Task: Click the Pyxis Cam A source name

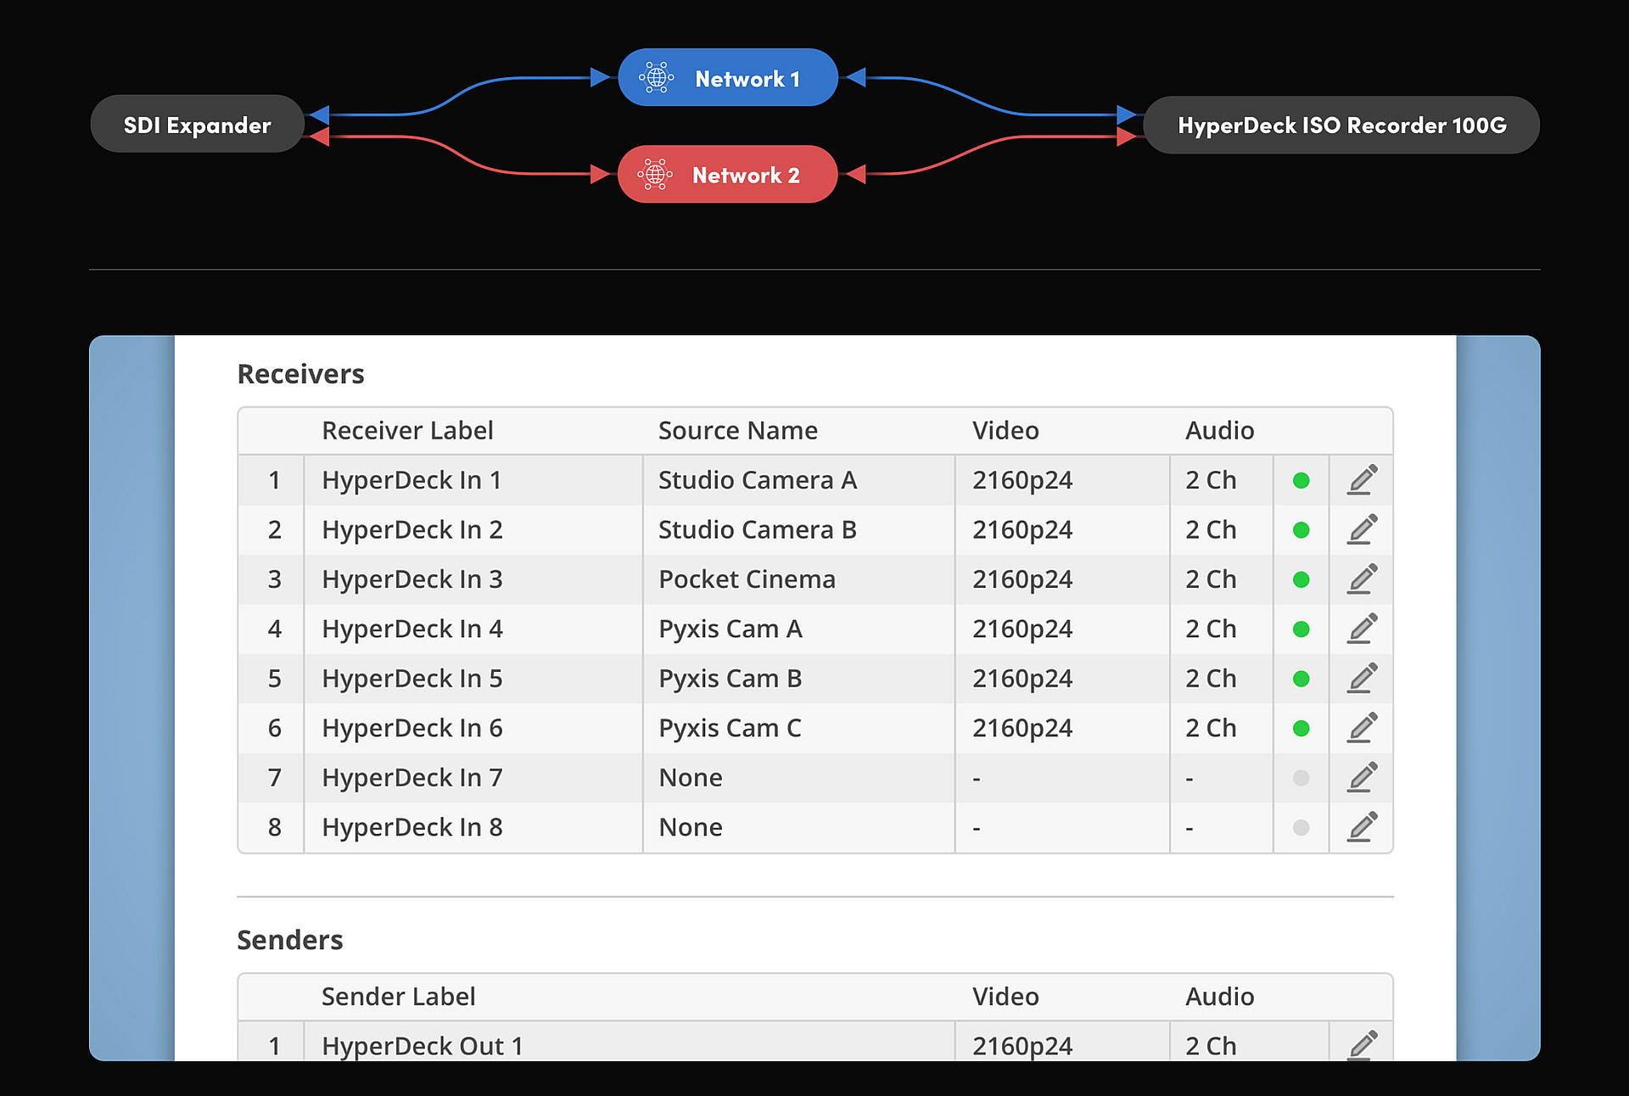Action: pos(731,629)
